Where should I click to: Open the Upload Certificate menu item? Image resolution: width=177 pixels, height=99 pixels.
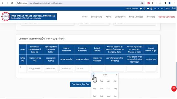[x=166, y=17]
